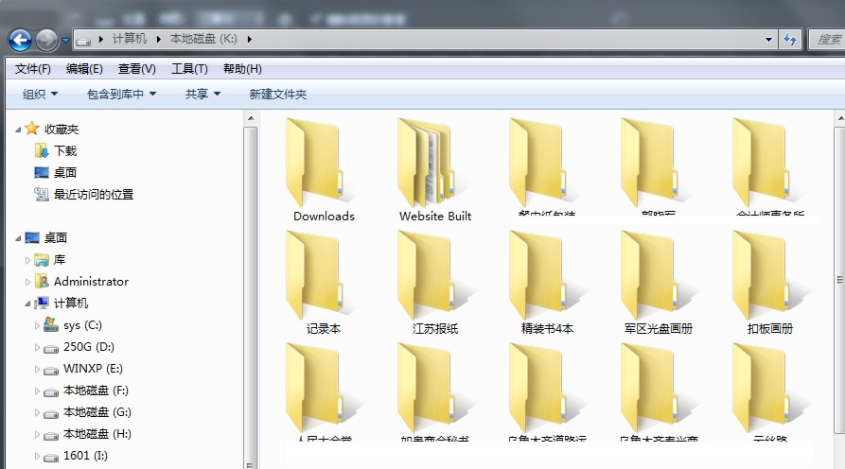Click the navigation pane vertical scrollbar
This screenshot has height=469, width=845.
(x=251, y=295)
